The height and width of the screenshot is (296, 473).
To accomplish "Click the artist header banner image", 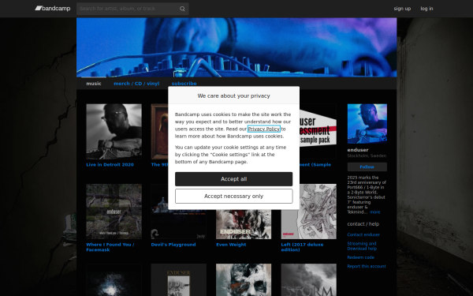I will 236,47.
